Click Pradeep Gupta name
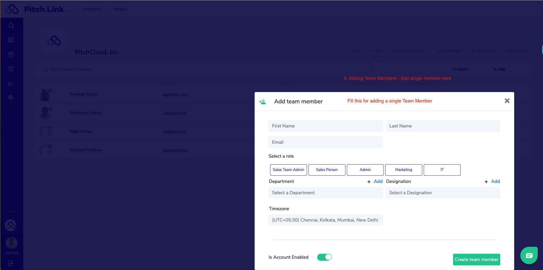Image resolution: width=543 pixels, height=270 pixels. [83, 94]
